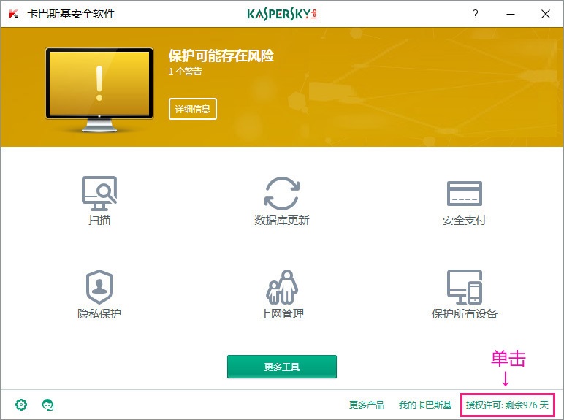Click the 扫描 label text

point(99,220)
